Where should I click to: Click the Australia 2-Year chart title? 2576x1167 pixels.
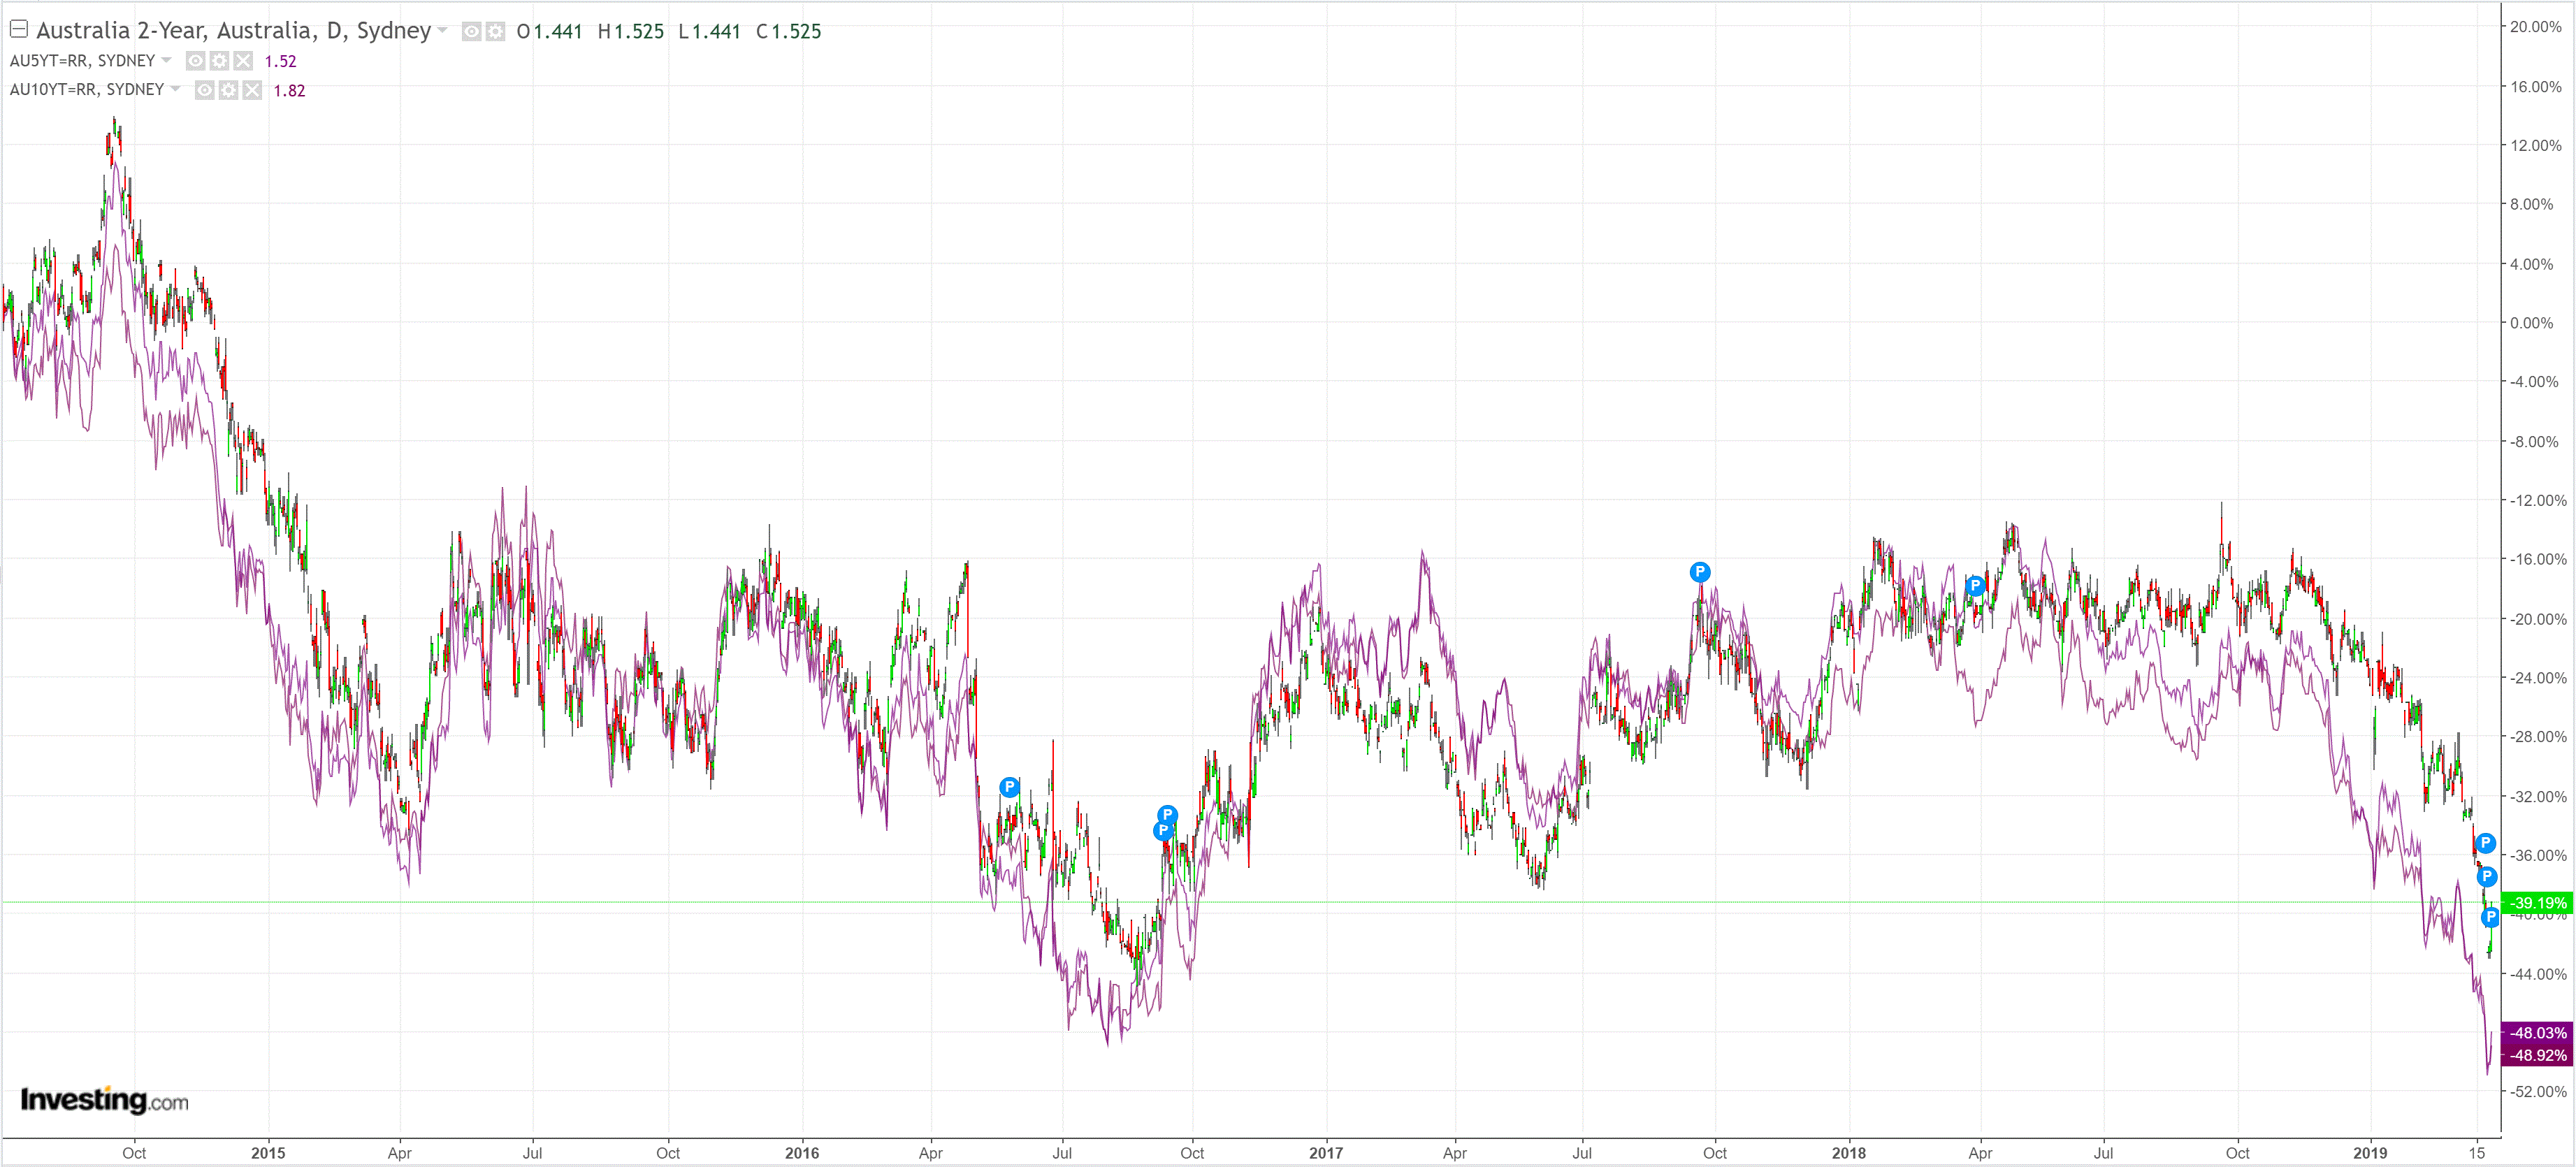pyautogui.click(x=233, y=30)
